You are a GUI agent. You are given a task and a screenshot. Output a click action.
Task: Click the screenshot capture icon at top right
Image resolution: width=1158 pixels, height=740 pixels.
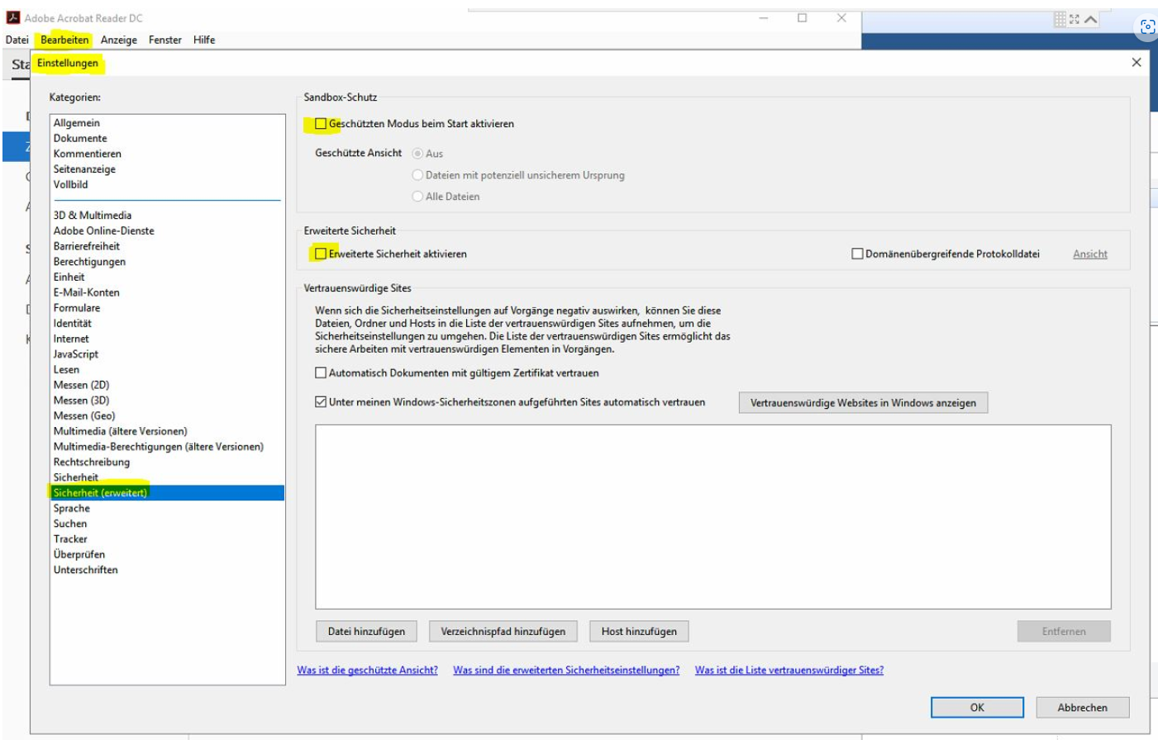pyautogui.click(x=1147, y=27)
